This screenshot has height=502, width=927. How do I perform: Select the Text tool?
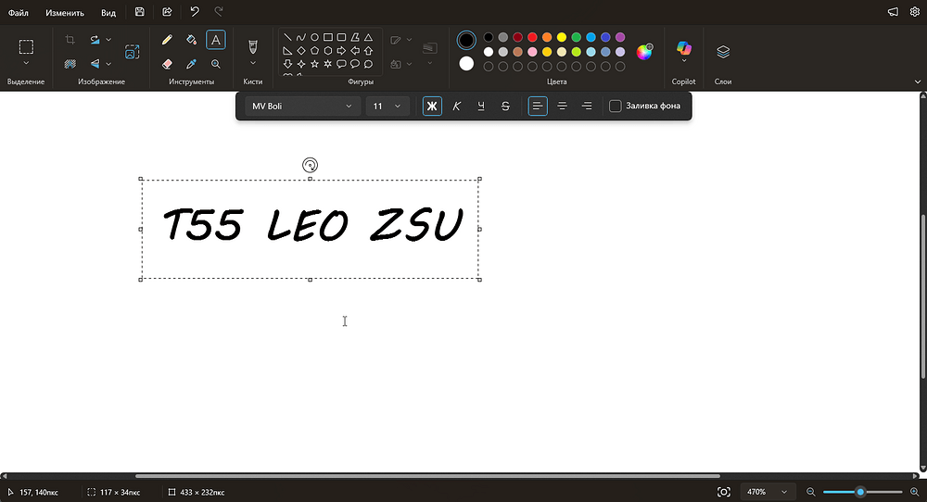(216, 40)
